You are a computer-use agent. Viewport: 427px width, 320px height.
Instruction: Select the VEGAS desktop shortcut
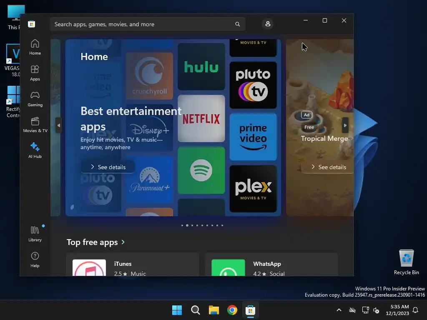13,60
